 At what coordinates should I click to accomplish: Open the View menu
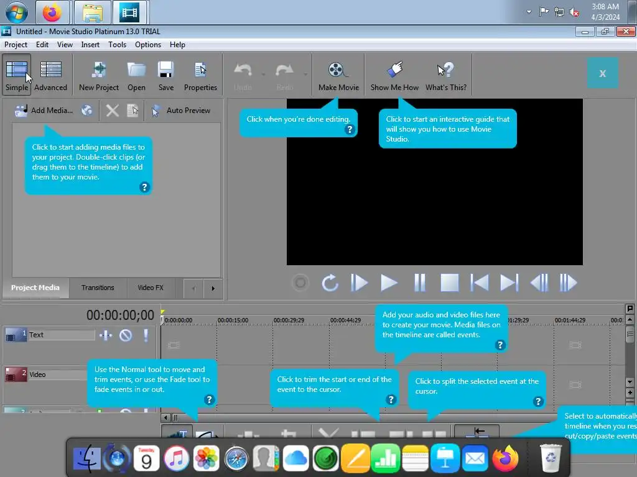coord(65,45)
